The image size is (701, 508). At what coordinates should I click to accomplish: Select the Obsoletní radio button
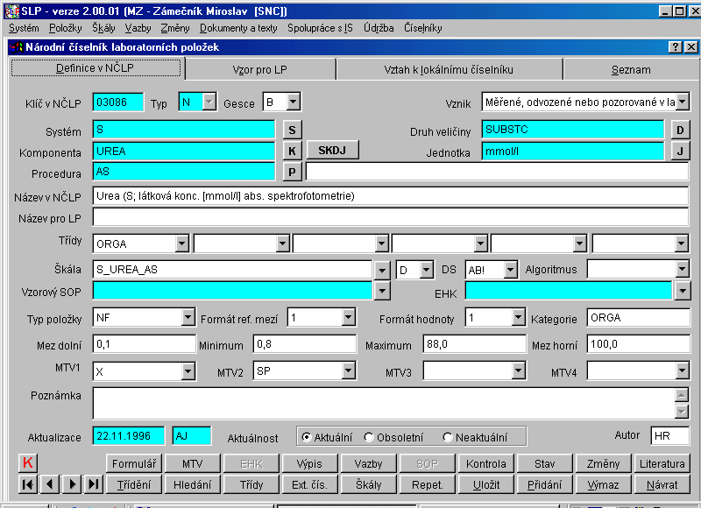click(x=369, y=437)
